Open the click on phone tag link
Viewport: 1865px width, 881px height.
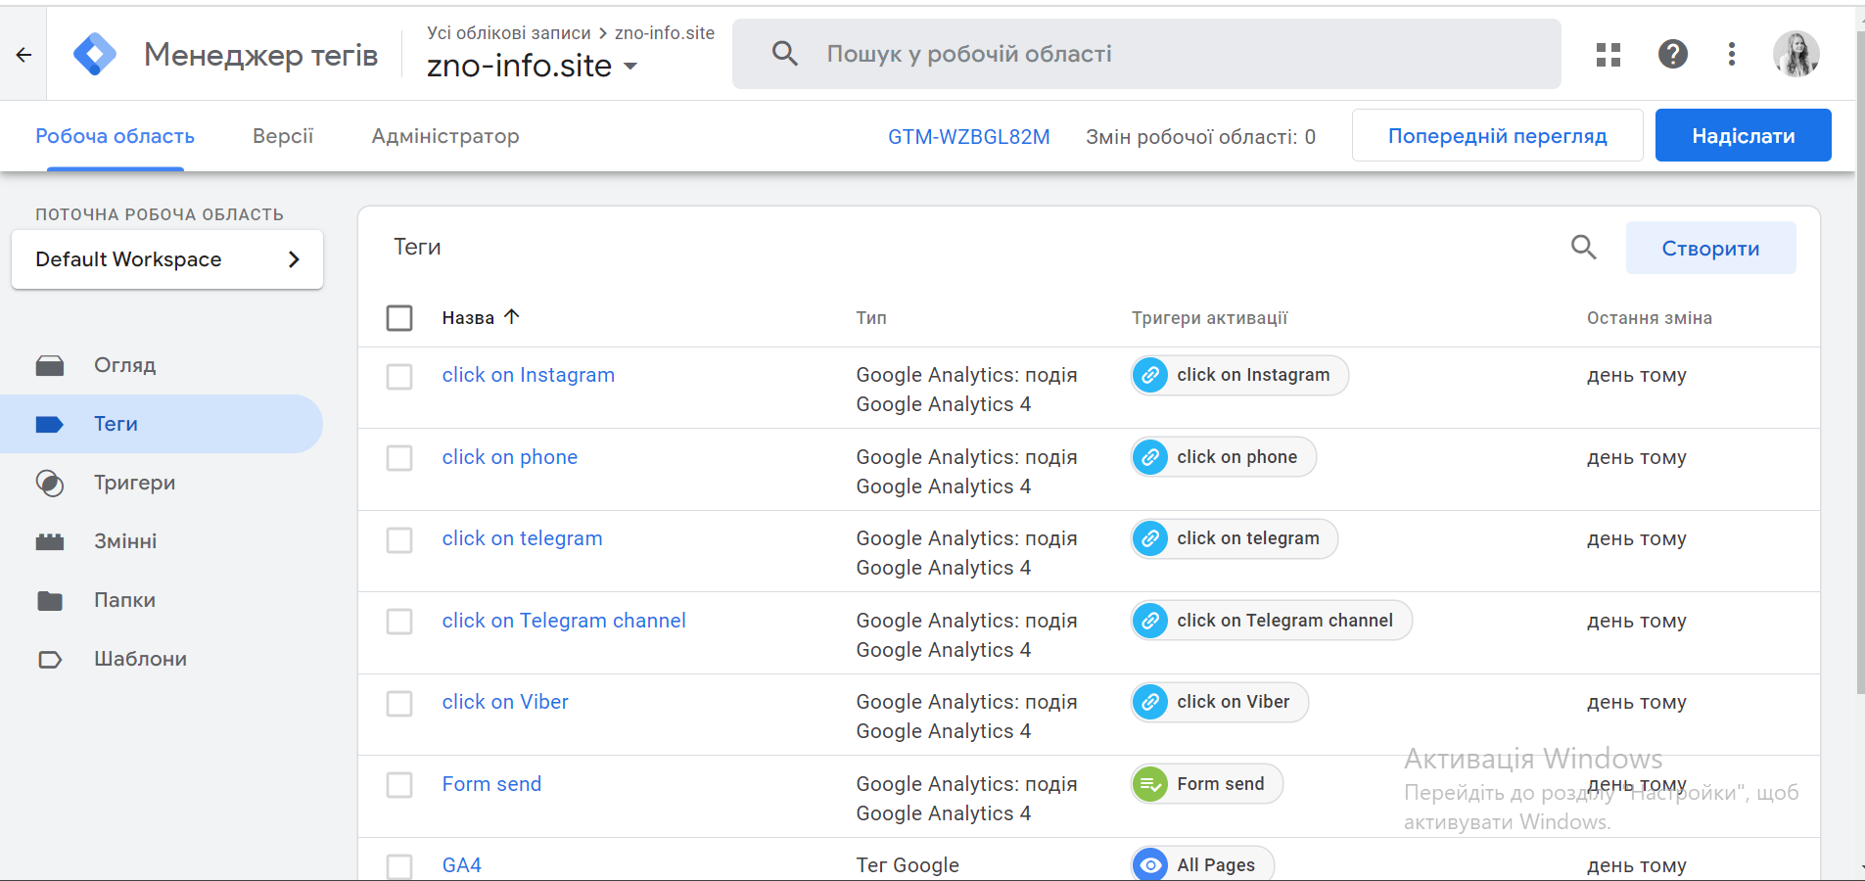510,457
